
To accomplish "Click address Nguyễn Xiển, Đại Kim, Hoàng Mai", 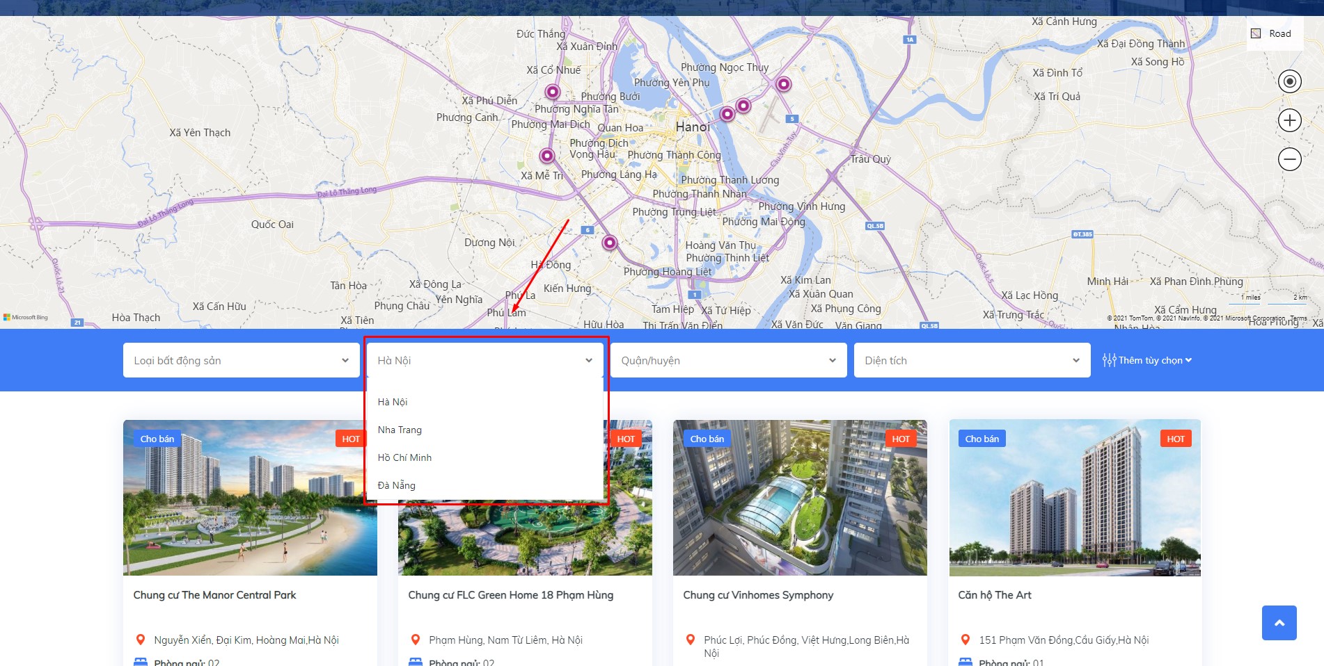I will pos(246,640).
